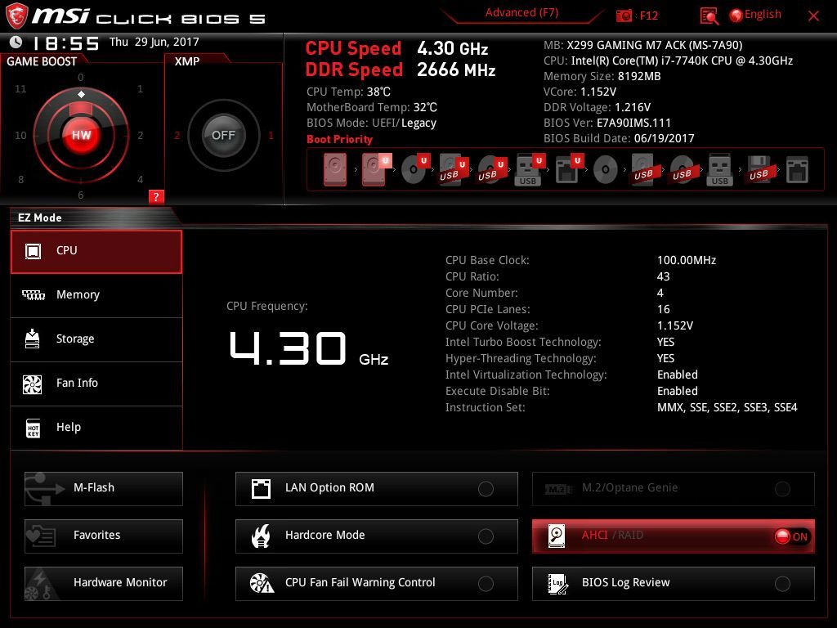The width and height of the screenshot is (837, 628).
Task: Toggle the Game Boost HW knob
Action: [x=81, y=135]
